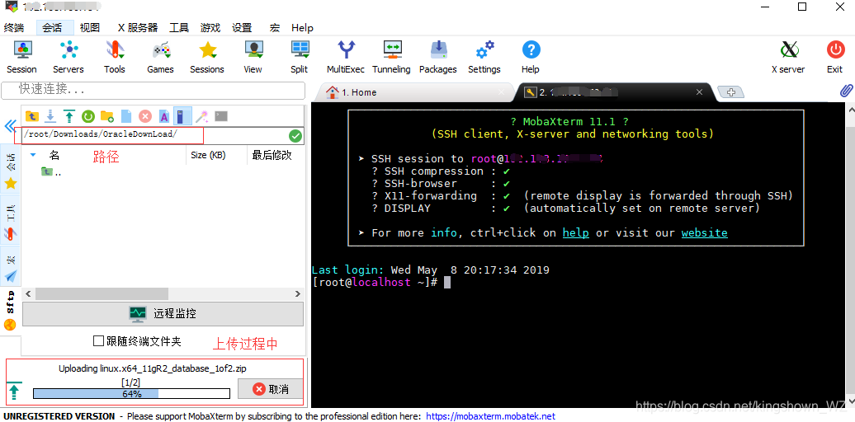Add a new tab with plus button

click(x=731, y=92)
